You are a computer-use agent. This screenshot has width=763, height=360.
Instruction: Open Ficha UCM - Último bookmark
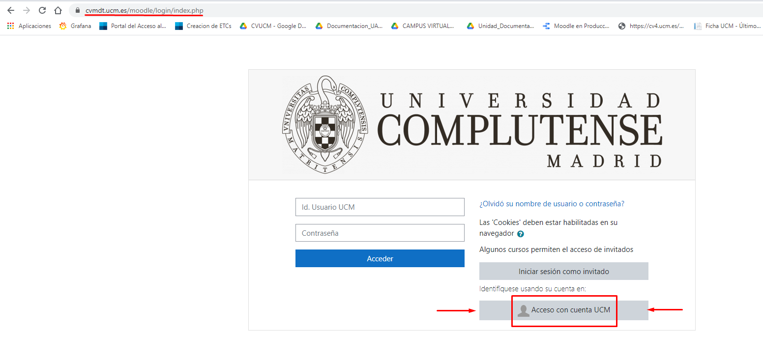[727, 26]
